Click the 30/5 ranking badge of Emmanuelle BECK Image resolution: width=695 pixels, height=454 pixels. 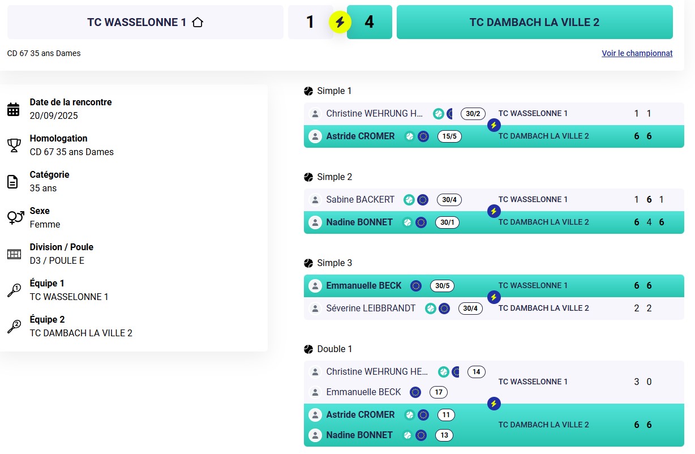click(442, 286)
